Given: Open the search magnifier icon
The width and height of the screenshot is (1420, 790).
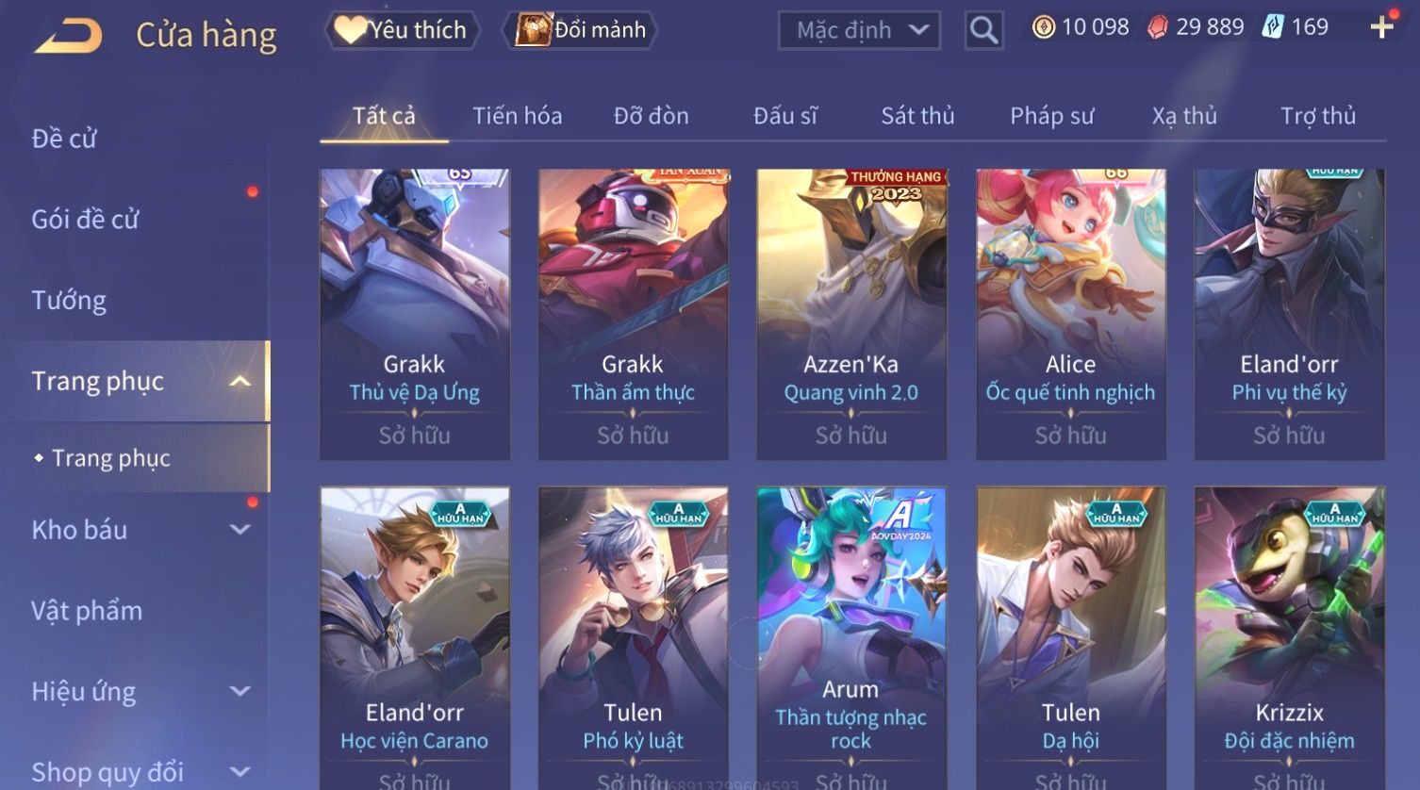Looking at the screenshot, I should [983, 30].
